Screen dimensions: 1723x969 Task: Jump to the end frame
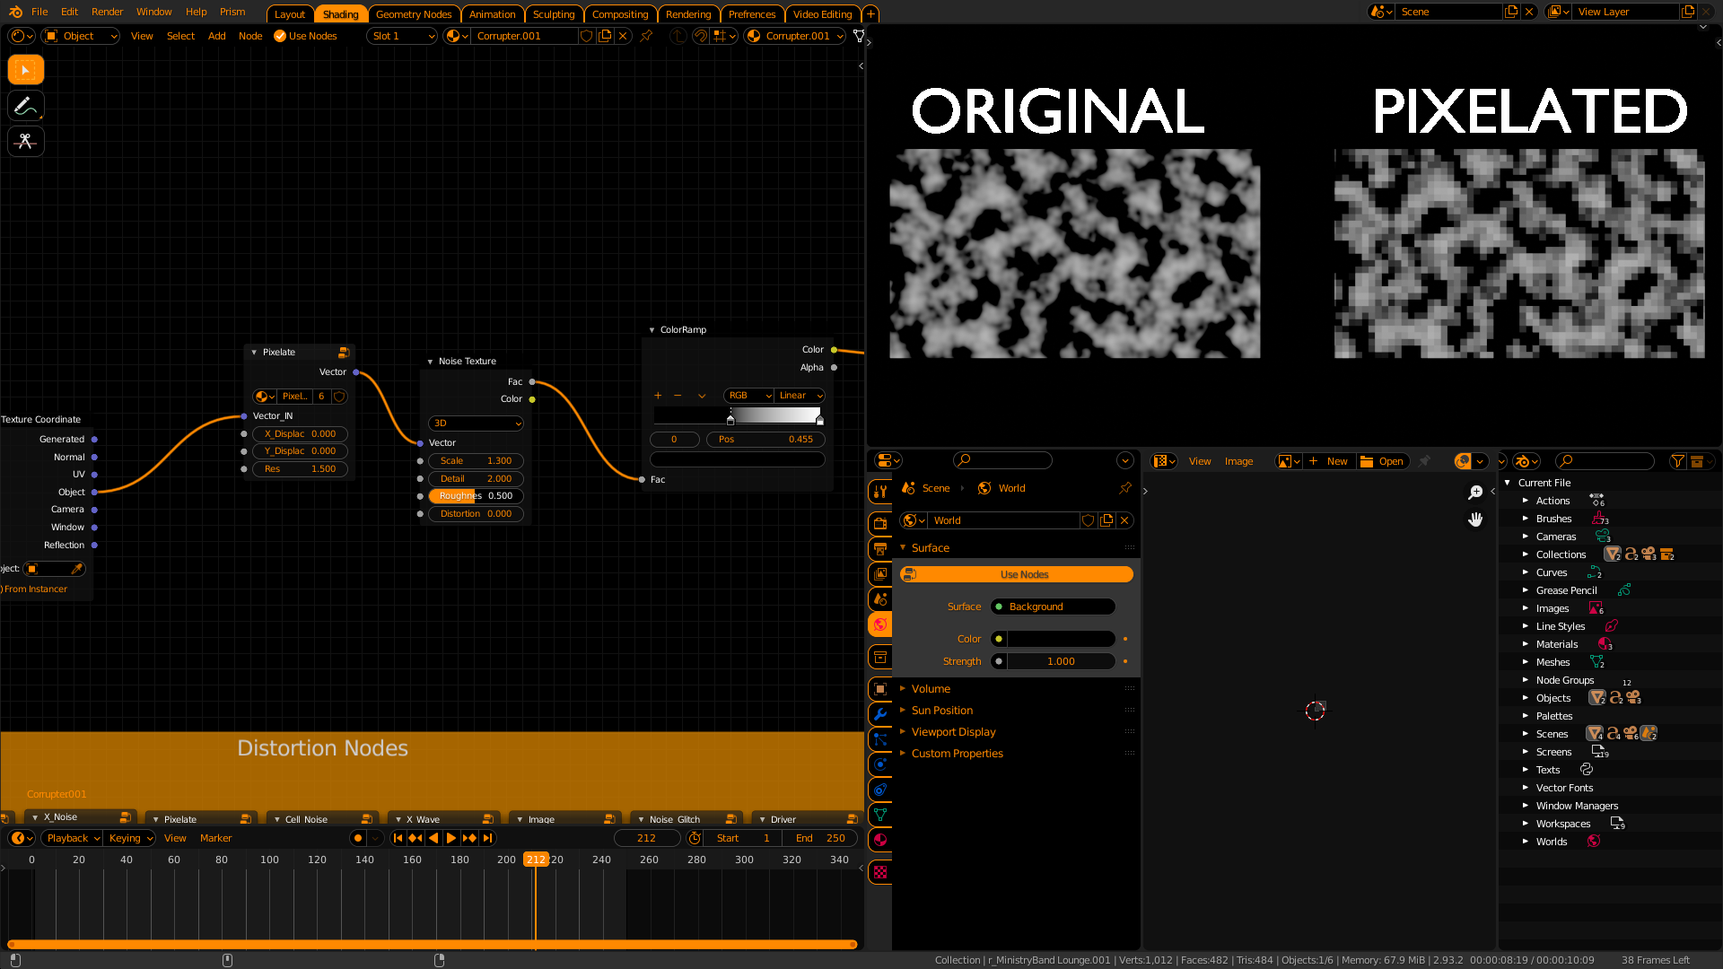487,838
